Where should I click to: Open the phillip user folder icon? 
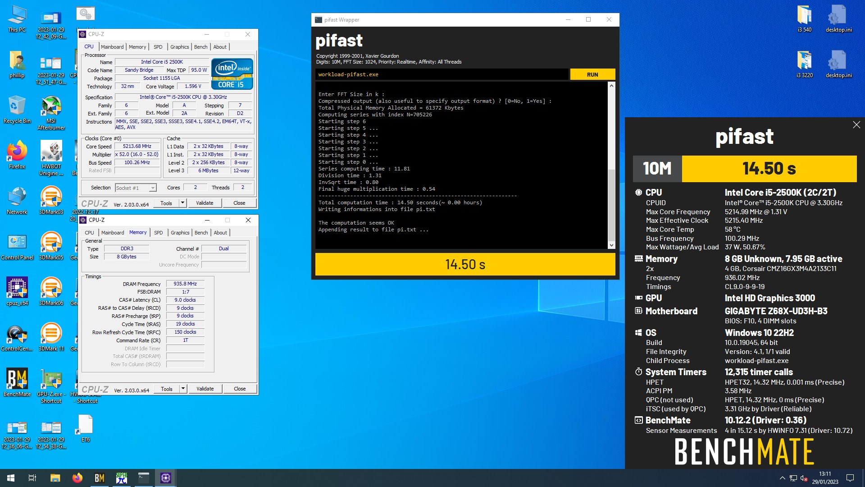tap(17, 64)
